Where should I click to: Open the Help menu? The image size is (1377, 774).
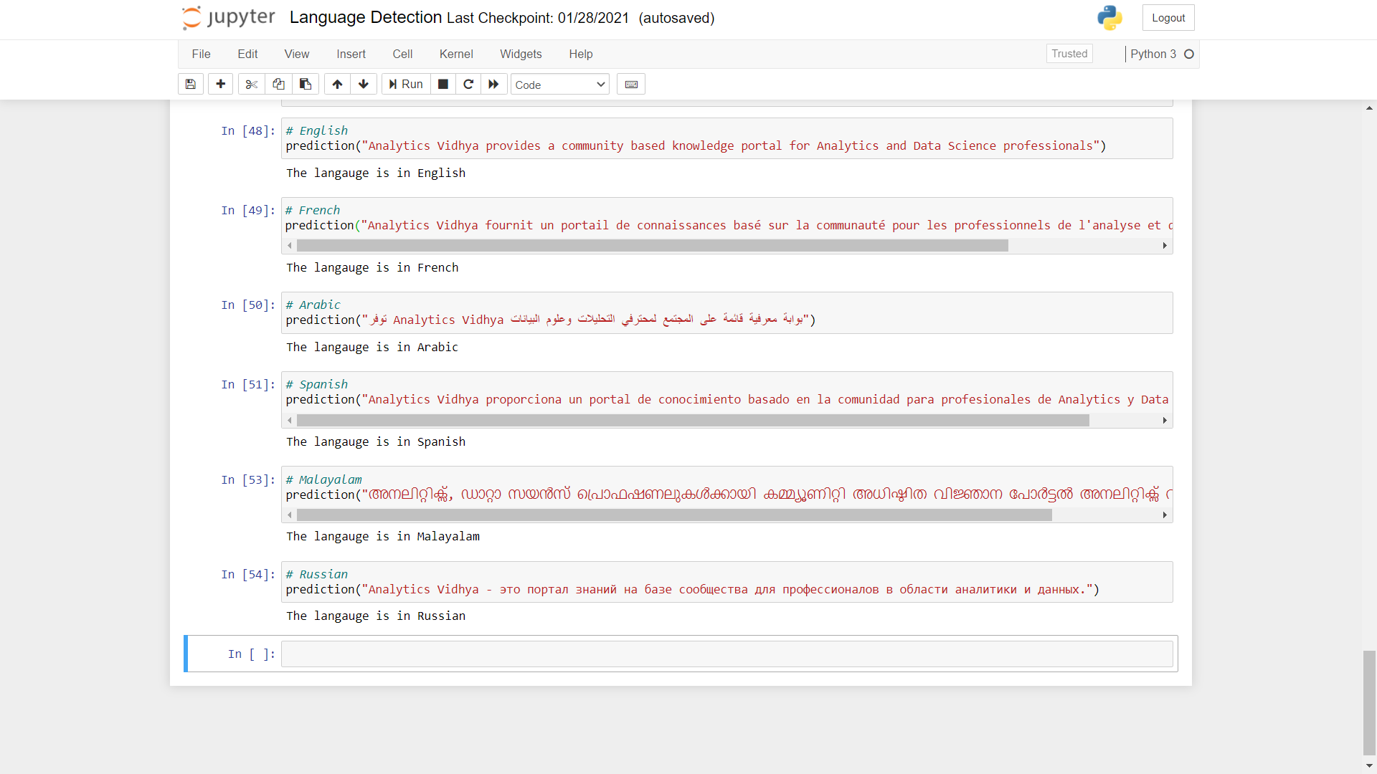(581, 54)
